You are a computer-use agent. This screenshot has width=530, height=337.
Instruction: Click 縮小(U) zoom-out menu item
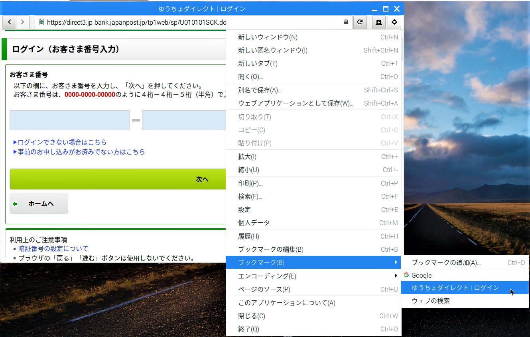(313, 170)
